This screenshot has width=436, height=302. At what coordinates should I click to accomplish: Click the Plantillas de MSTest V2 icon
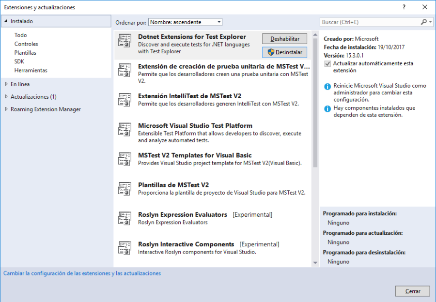pyautogui.click(x=125, y=189)
